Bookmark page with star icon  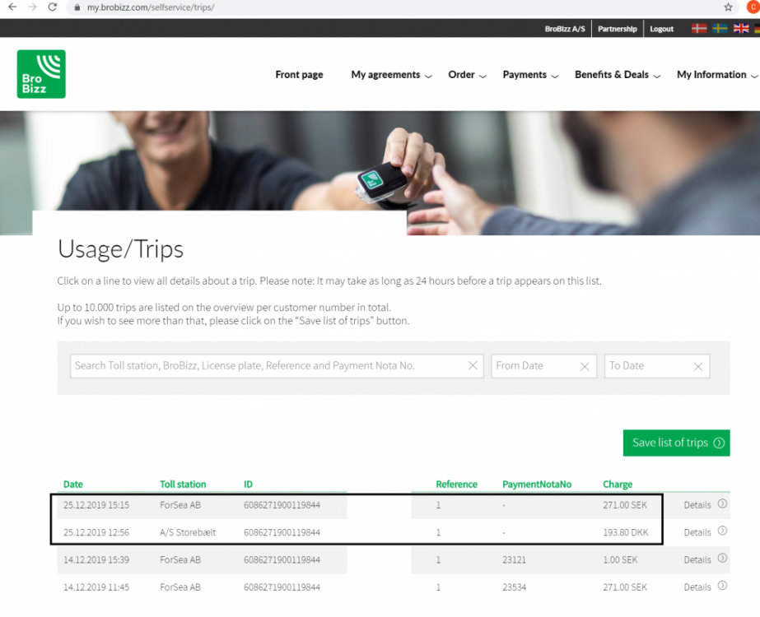coord(728,7)
